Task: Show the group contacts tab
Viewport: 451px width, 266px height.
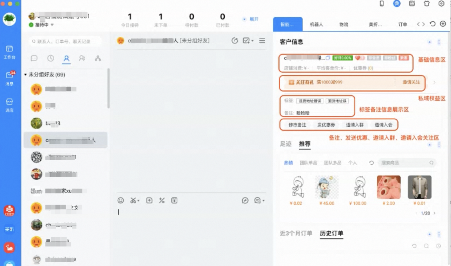Action: pos(82,58)
